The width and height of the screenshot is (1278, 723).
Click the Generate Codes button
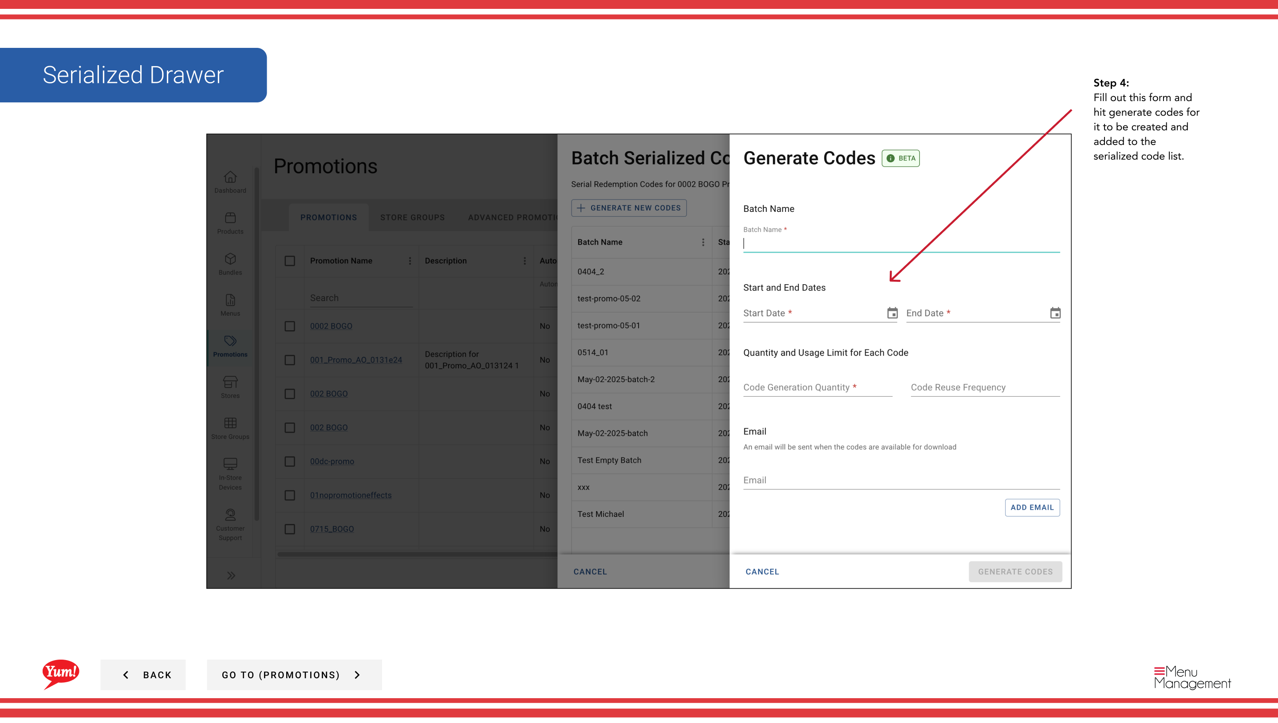point(1015,571)
